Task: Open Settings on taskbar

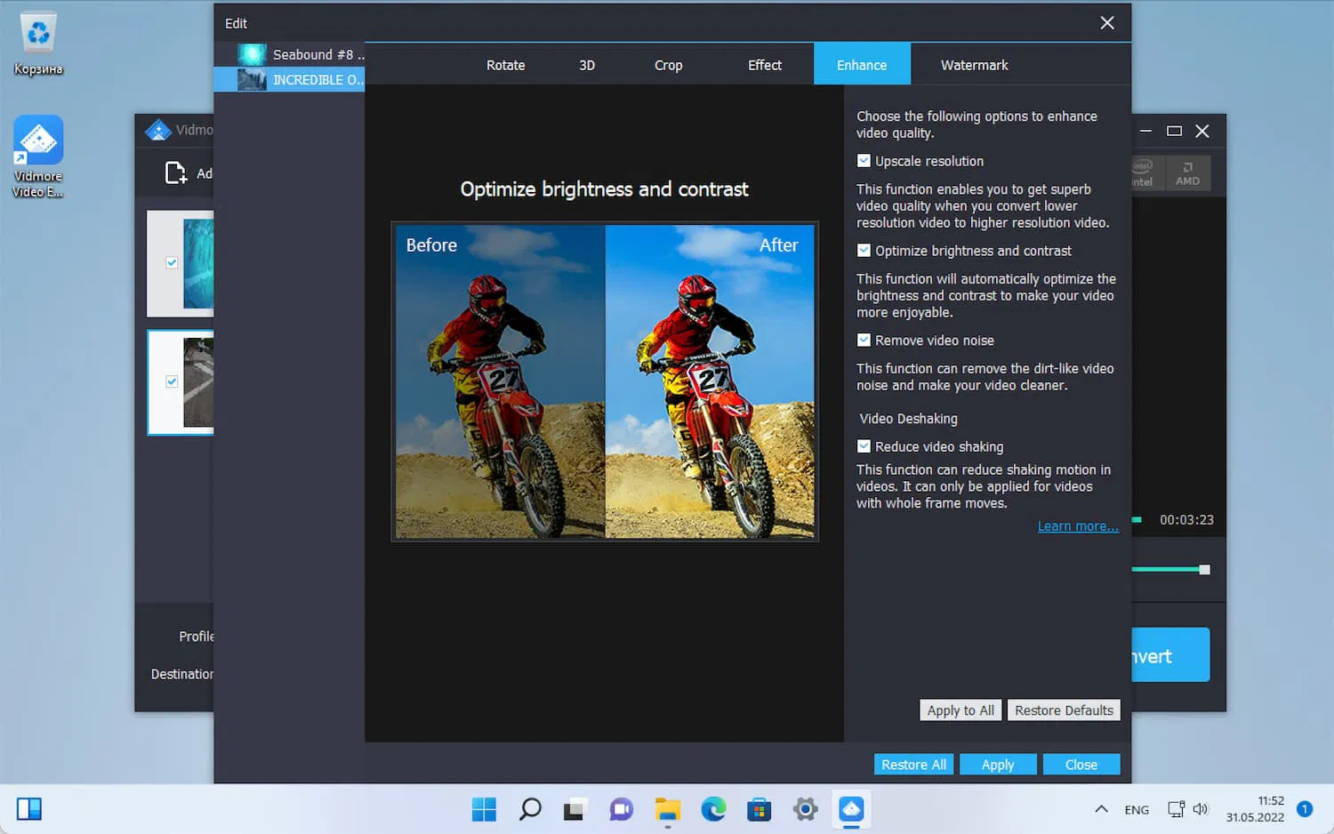Action: point(806,809)
